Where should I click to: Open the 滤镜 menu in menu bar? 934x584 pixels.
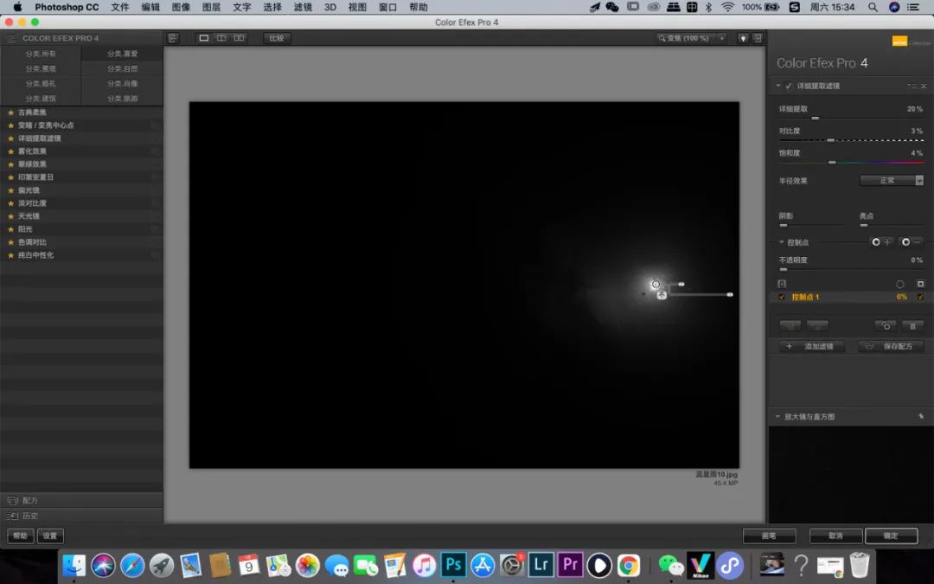tap(303, 7)
